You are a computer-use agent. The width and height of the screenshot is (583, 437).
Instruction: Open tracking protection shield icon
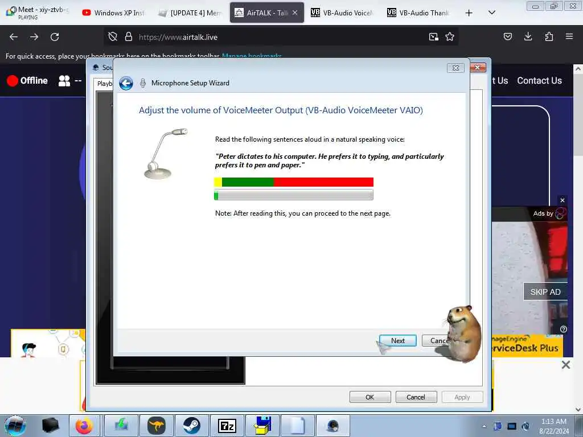(x=113, y=36)
